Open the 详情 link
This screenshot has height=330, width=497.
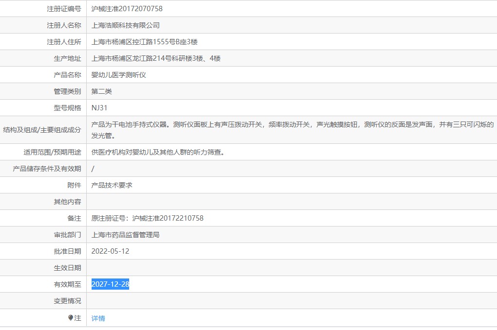[x=98, y=318]
